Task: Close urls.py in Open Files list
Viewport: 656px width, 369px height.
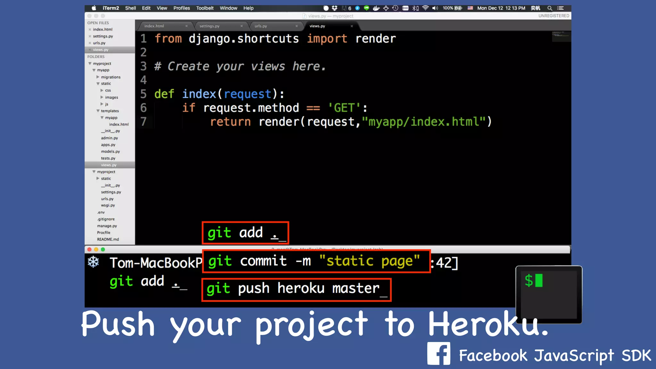Action: point(90,43)
